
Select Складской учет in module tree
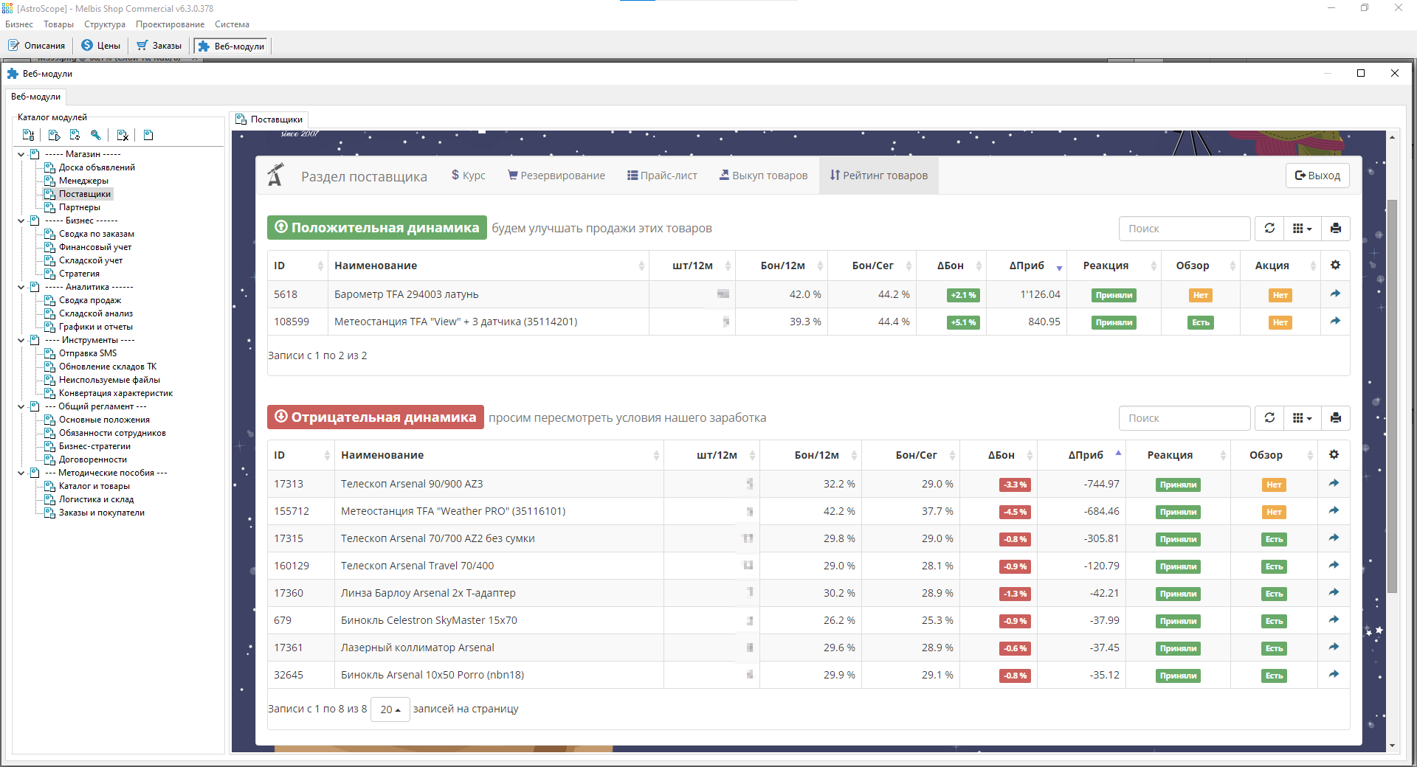[x=91, y=260]
